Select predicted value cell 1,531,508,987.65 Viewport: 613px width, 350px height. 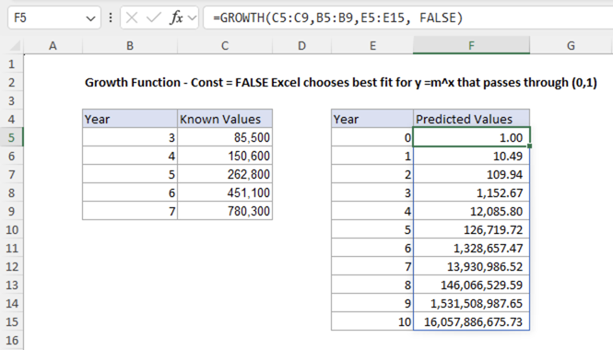click(471, 303)
